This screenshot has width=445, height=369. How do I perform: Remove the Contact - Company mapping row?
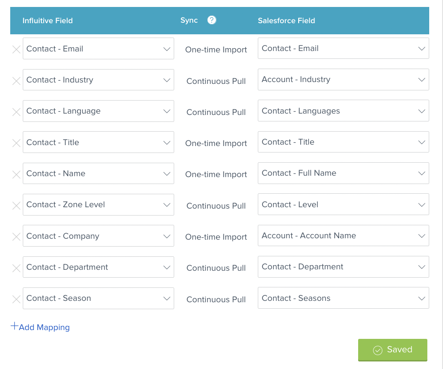point(16,237)
